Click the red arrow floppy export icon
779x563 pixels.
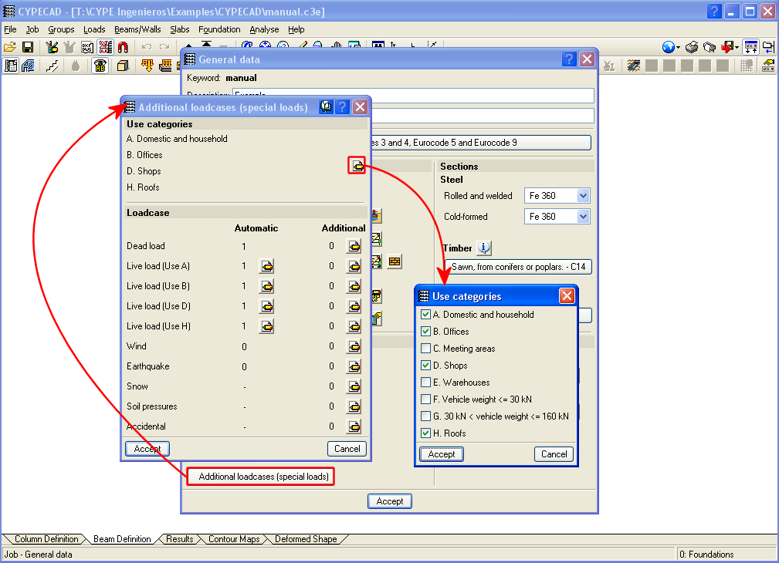click(x=727, y=47)
